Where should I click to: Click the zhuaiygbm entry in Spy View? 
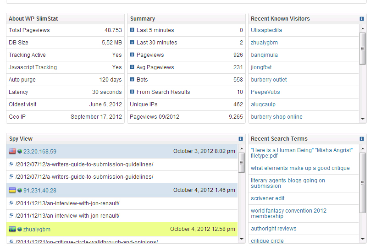point(37,230)
